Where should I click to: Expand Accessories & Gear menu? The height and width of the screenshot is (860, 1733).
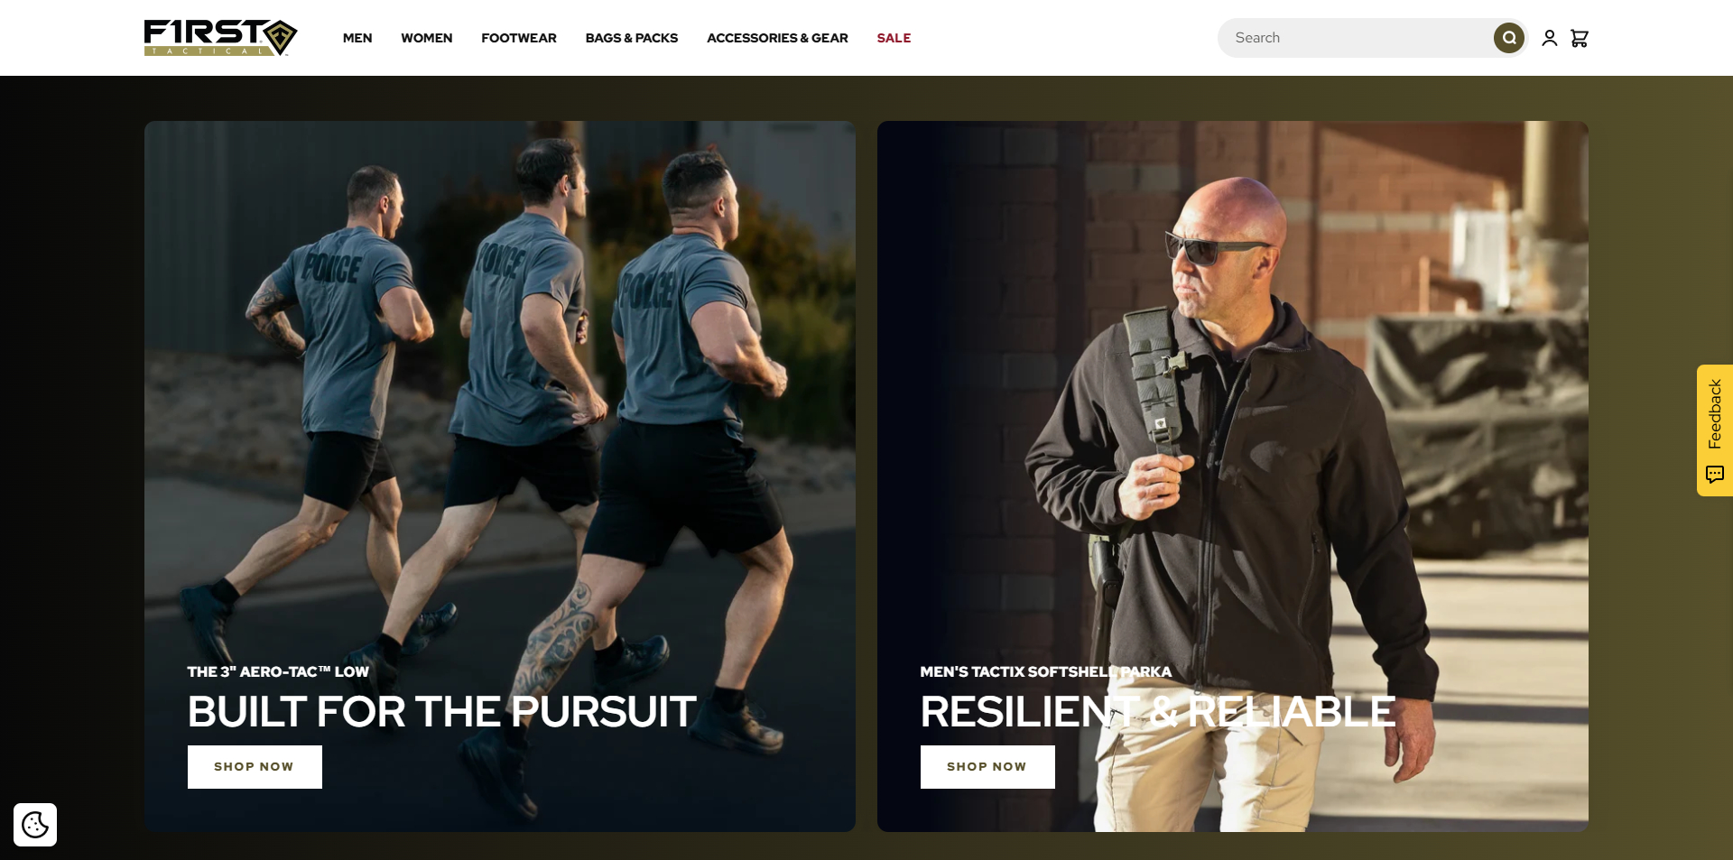point(777,38)
